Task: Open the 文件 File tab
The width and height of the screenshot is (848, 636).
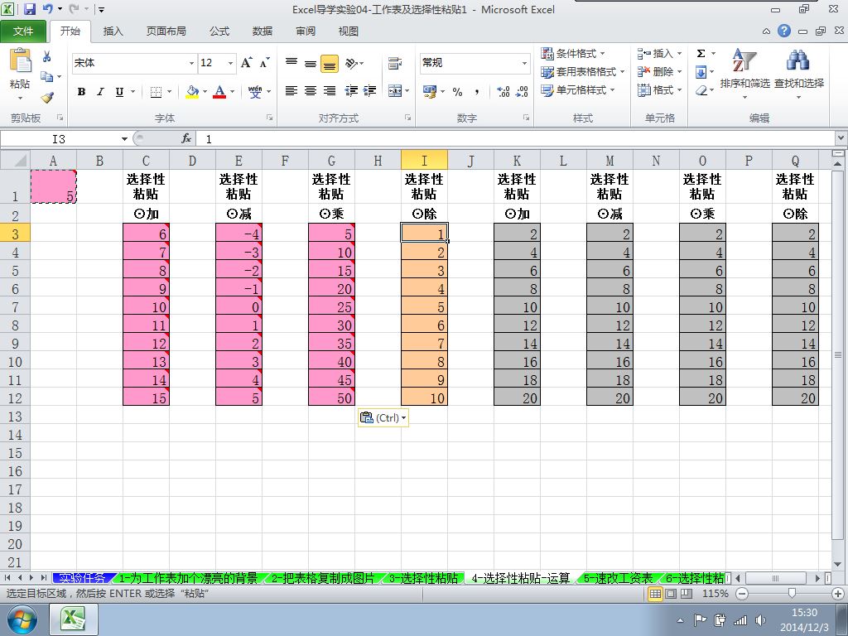Action: point(23,31)
